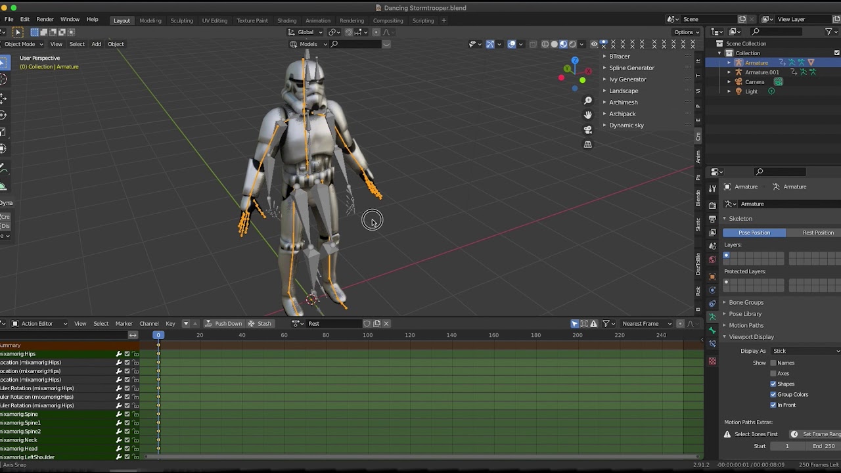Collapse the Viewport Display panel
This screenshot has height=473, width=841.
[750, 337]
